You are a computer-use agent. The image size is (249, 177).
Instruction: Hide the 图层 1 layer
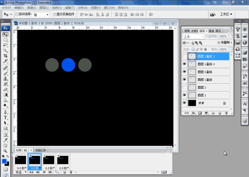click(x=184, y=95)
